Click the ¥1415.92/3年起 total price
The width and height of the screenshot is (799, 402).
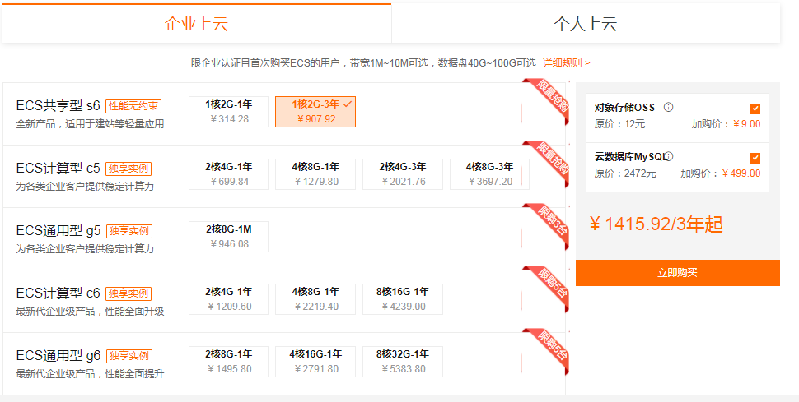point(656,224)
